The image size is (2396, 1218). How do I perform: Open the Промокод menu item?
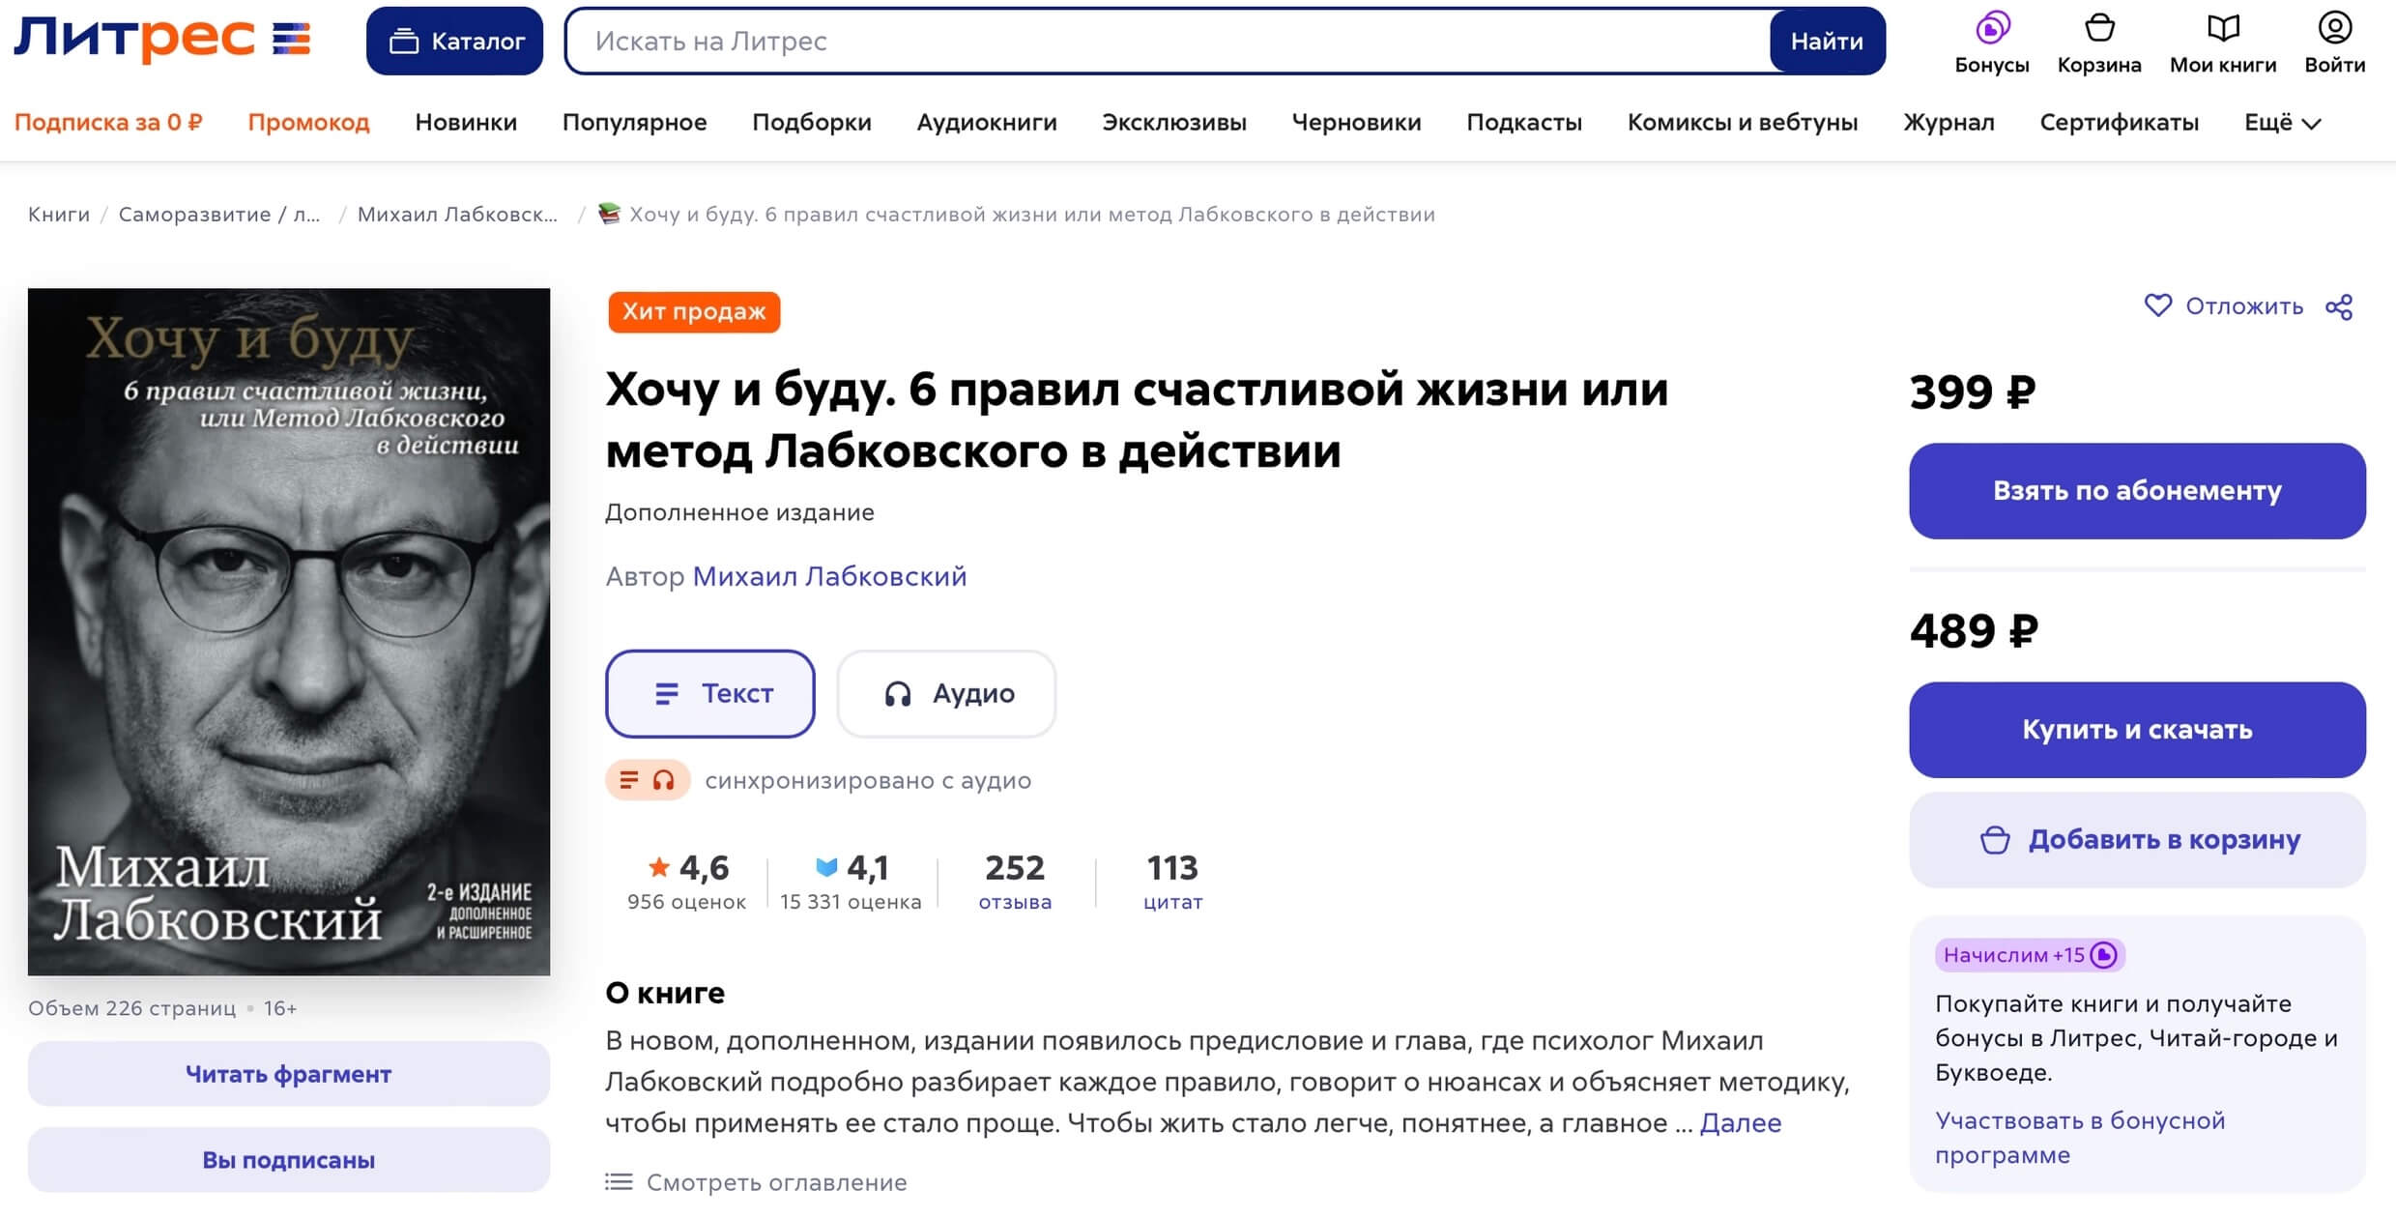coord(308,123)
